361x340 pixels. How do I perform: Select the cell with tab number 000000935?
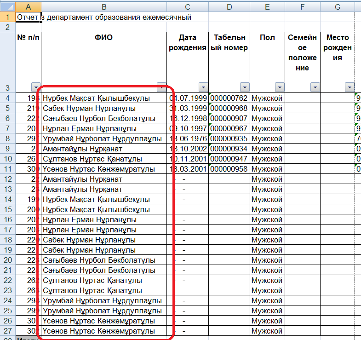[x=229, y=138]
